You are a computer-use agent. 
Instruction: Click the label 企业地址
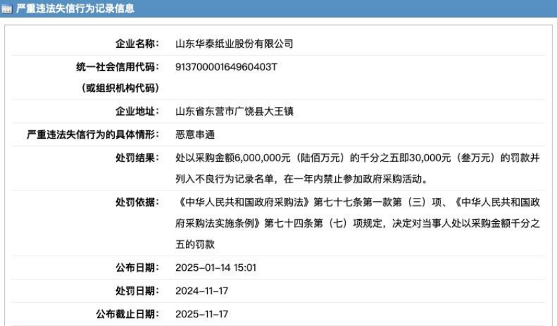tap(137, 111)
